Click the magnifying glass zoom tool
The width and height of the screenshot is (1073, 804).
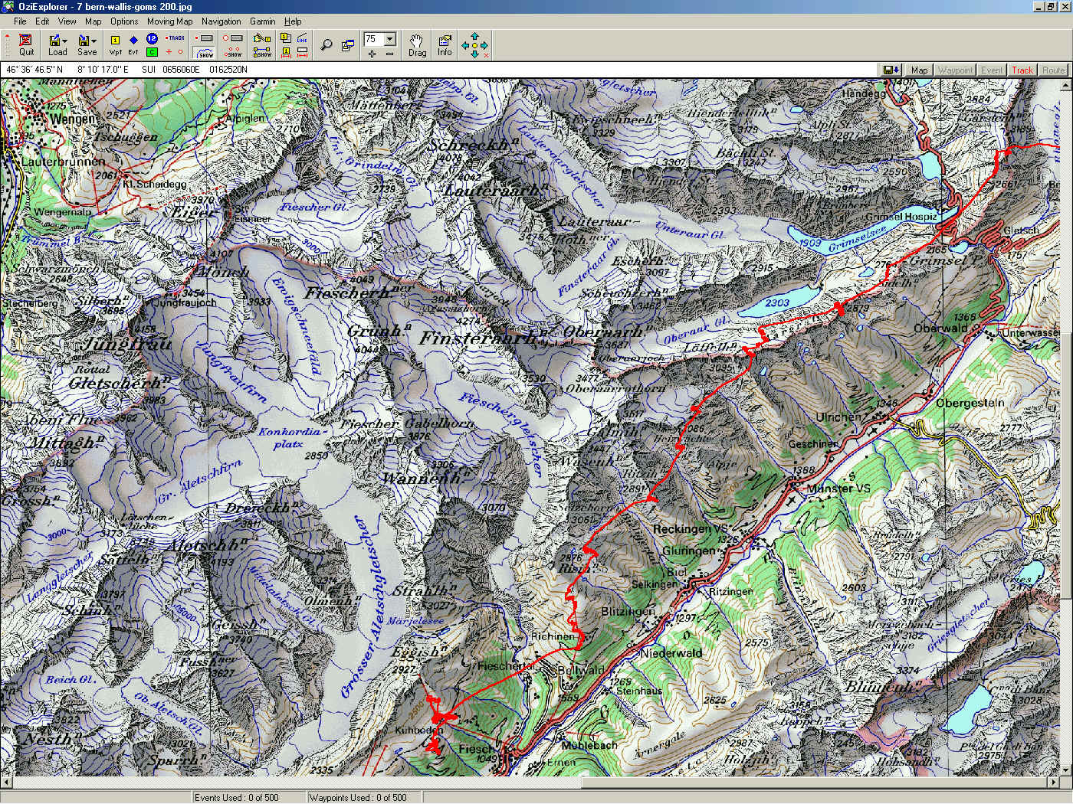coord(326,45)
